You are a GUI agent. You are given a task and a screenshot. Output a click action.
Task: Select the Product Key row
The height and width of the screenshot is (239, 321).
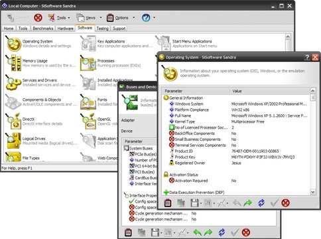(x=235, y=157)
